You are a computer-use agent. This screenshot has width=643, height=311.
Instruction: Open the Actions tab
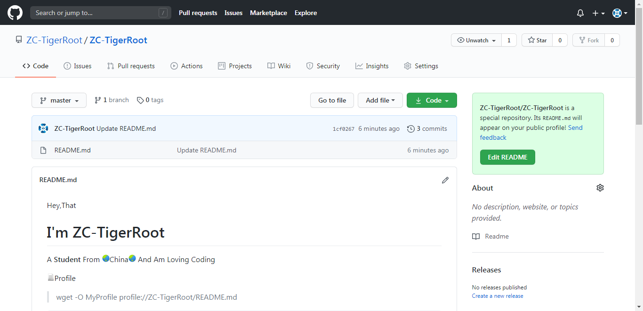click(x=186, y=66)
